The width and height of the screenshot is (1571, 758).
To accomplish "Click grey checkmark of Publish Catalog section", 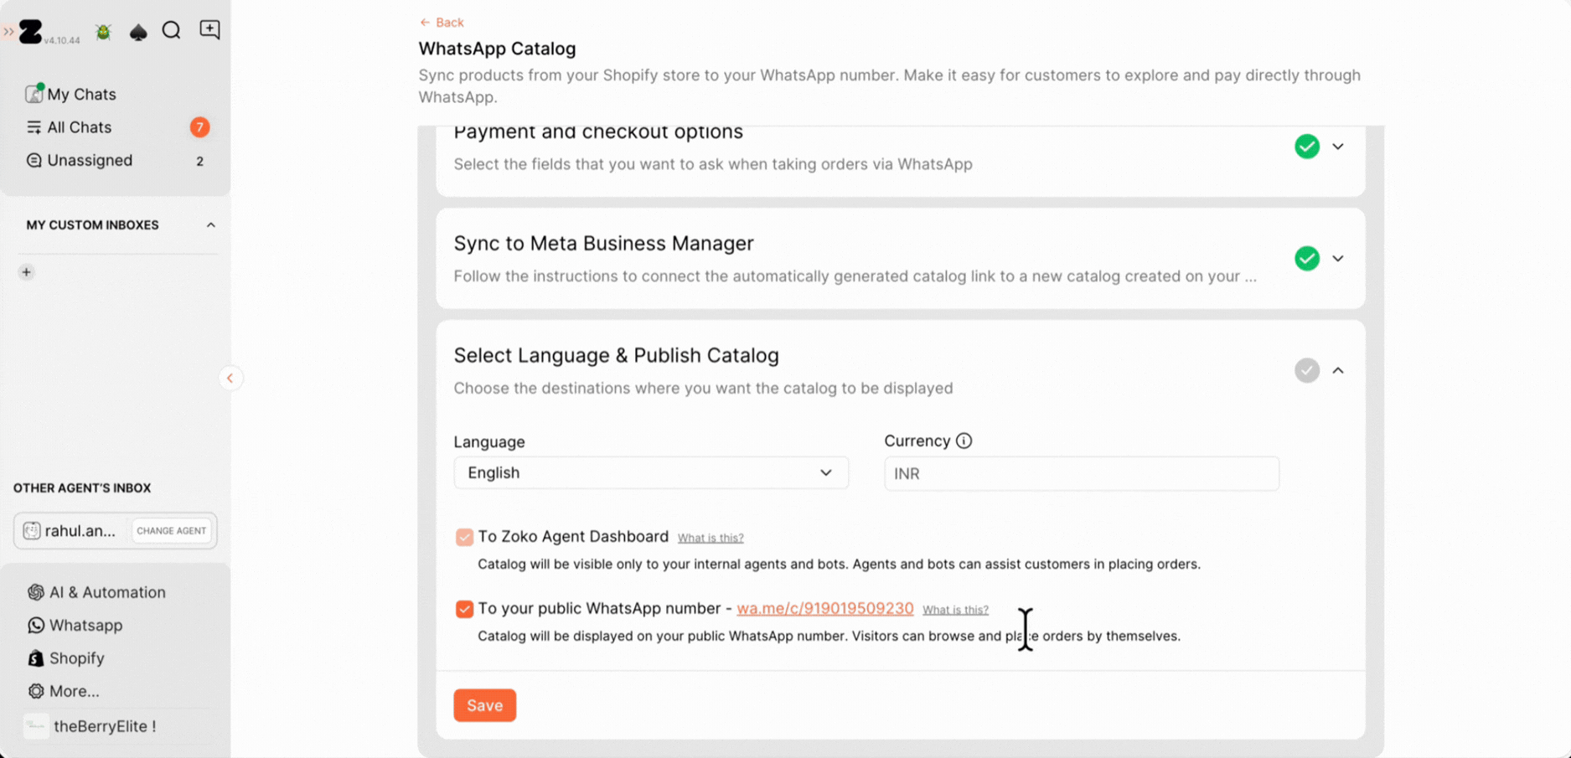I will [x=1307, y=370].
